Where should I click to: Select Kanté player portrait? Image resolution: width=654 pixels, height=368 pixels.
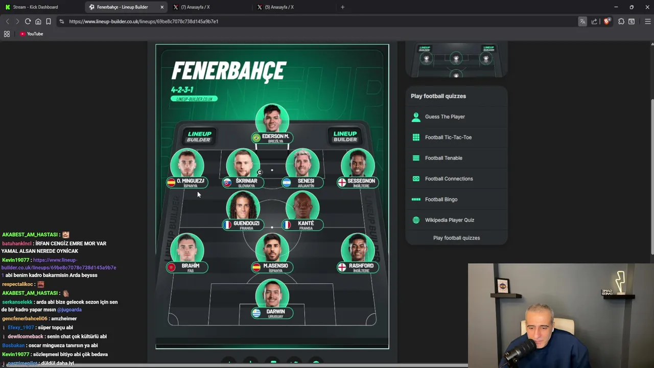coord(302,207)
